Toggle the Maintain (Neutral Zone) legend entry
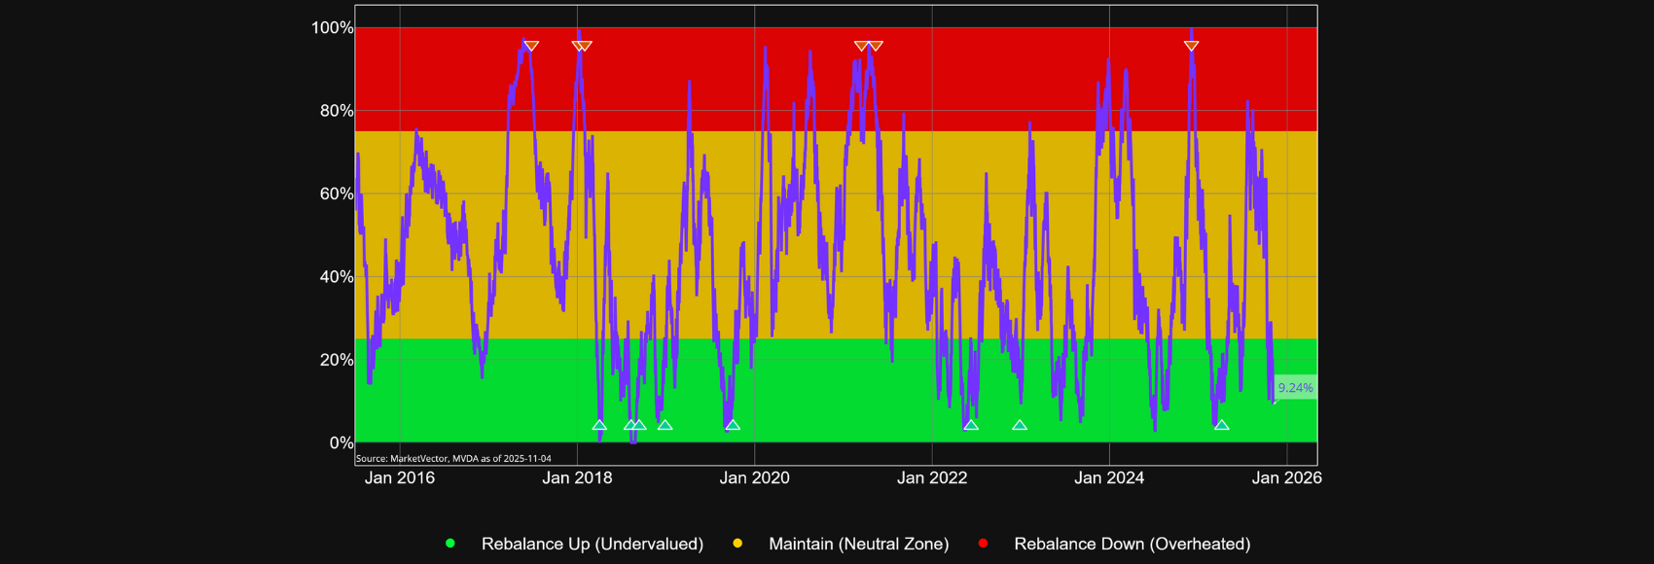The image size is (1654, 564). point(858,544)
